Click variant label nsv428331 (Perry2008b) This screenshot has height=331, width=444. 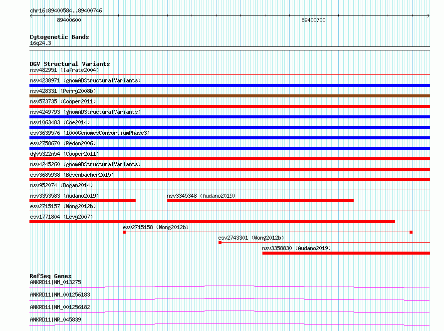coord(63,91)
